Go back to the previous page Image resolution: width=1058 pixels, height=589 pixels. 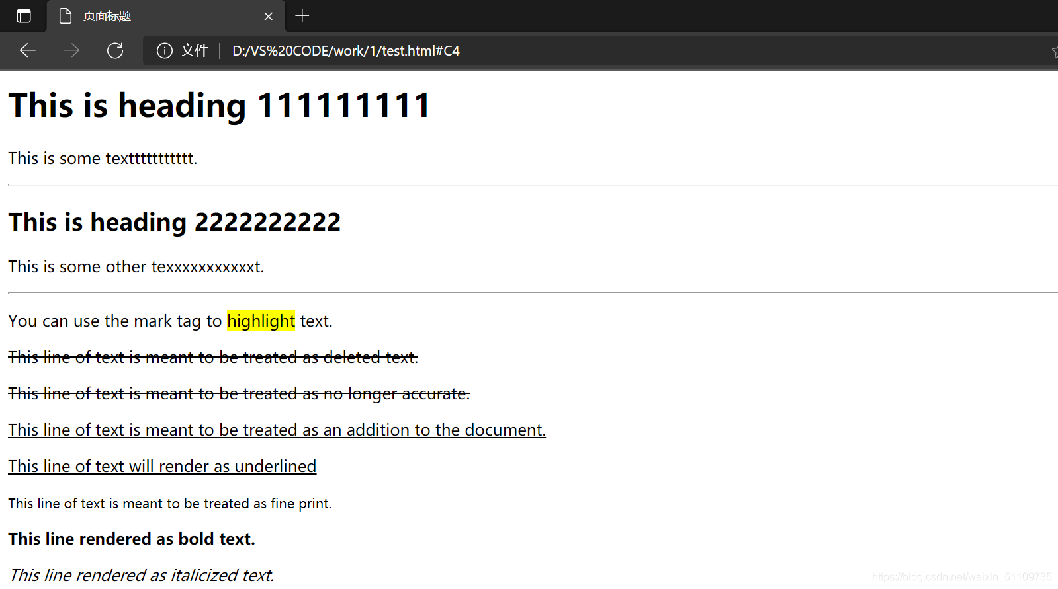[28, 50]
